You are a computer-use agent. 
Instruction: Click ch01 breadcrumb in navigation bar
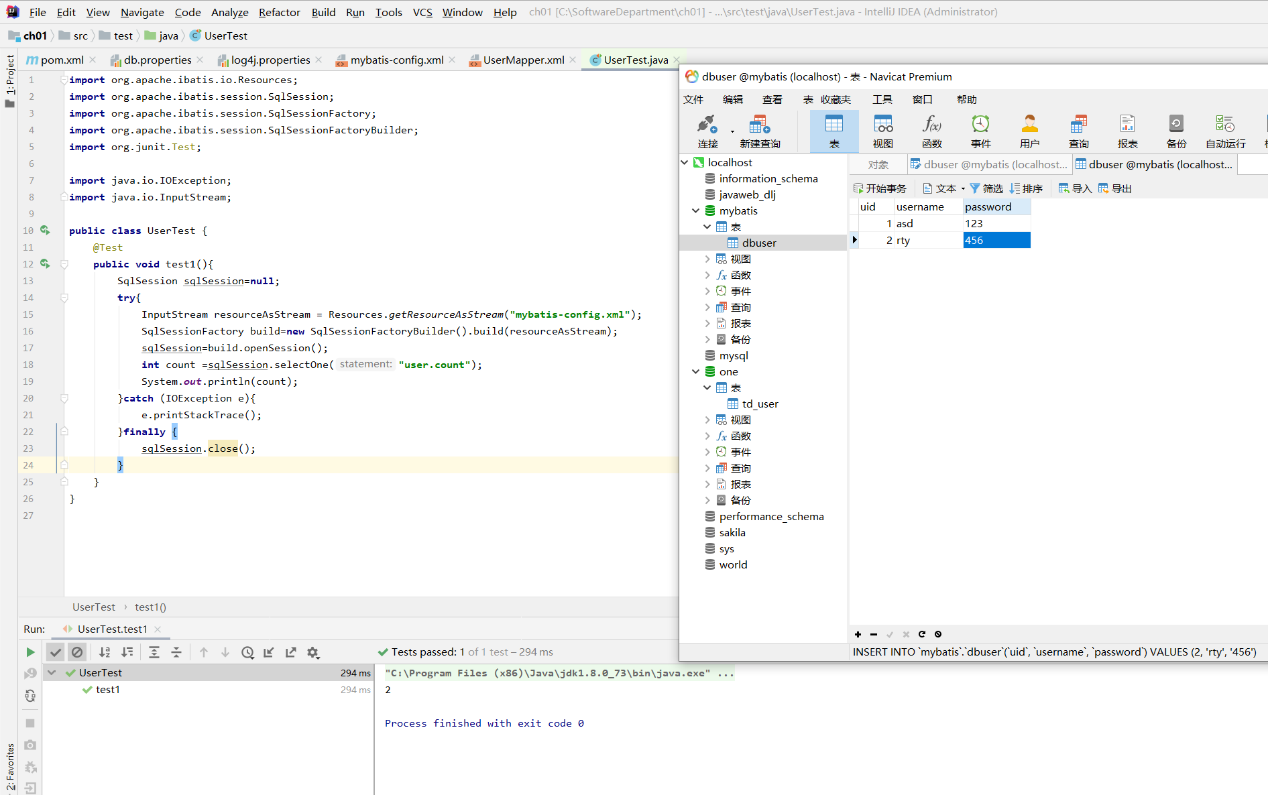click(x=28, y=36)
